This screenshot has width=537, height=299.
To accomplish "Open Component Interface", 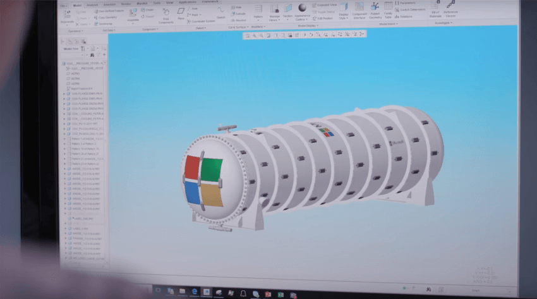I will (359, 11).
